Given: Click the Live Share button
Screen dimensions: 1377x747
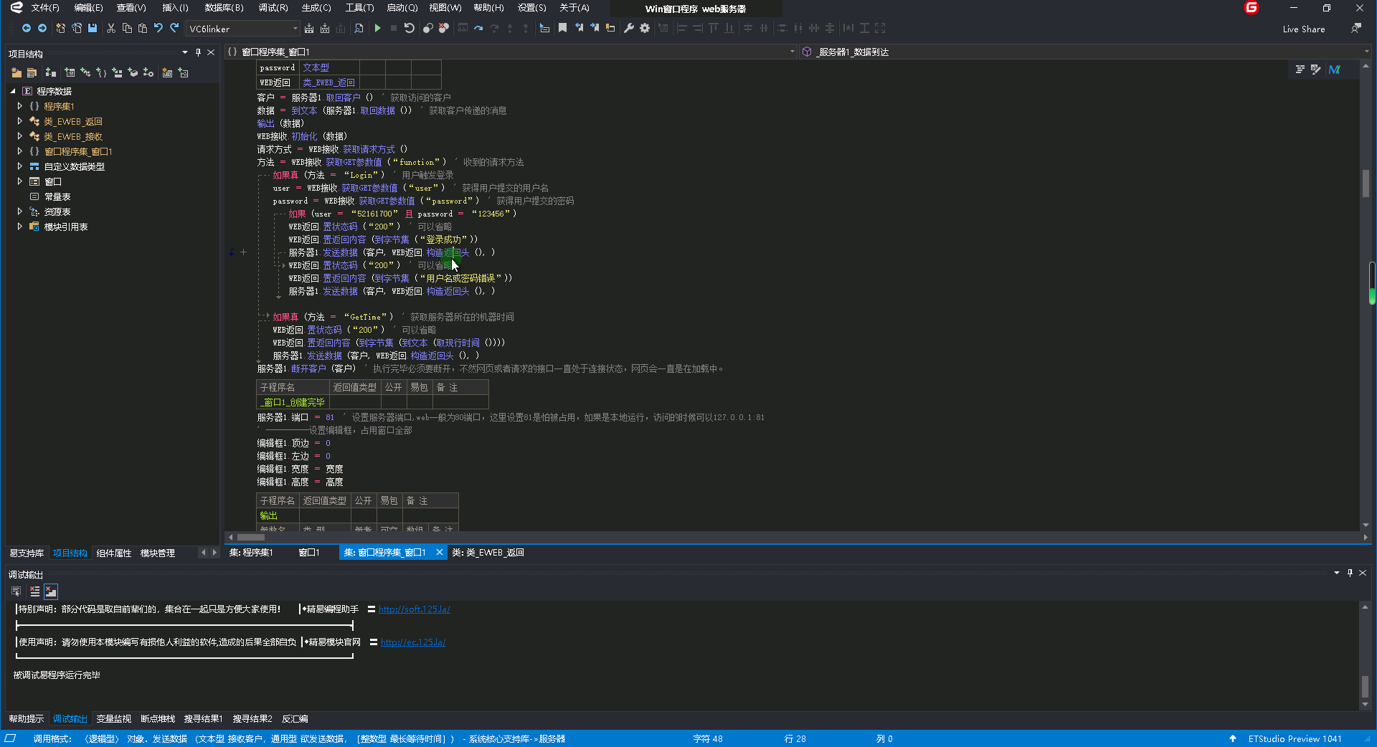Looking at the screenshot, I should (1304, 29).
